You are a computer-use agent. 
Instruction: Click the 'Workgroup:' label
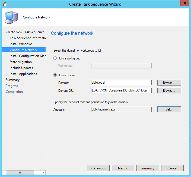point(66,66)
